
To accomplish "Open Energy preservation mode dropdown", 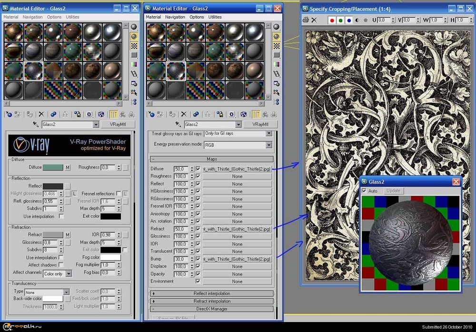I will [x=268, y=144].
